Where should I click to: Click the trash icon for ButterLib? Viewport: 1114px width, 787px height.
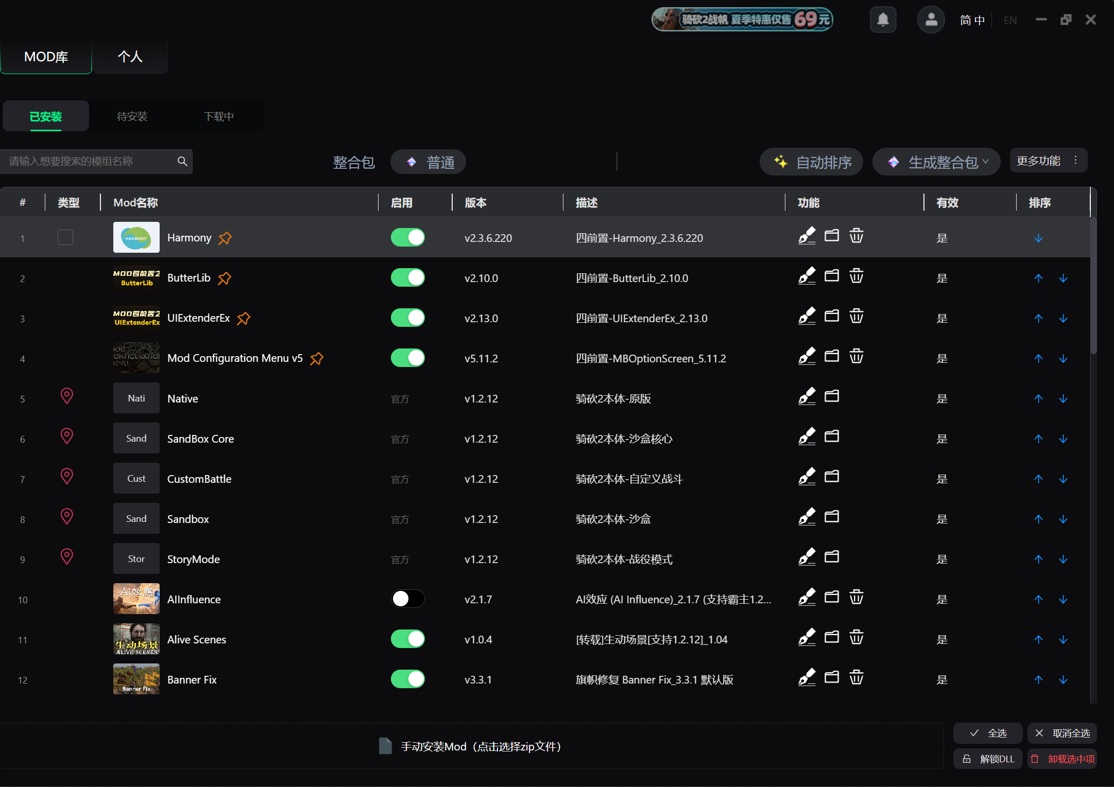(856, 276)
